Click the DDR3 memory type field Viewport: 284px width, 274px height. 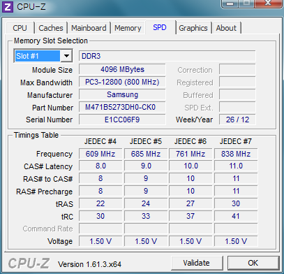167,56
